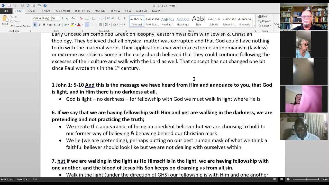
Task: Expand the Paste options arrow
Action: 5,27
